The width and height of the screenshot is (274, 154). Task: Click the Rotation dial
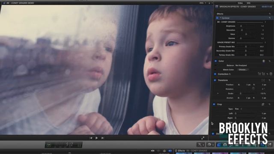pos(253,89)
